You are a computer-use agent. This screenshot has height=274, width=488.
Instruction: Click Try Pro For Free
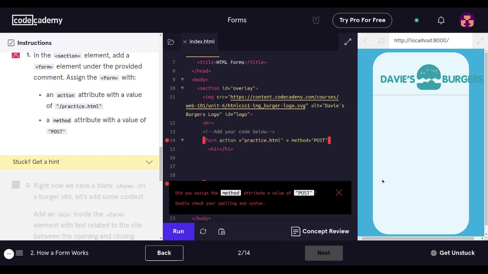click(x=362, y=20)
